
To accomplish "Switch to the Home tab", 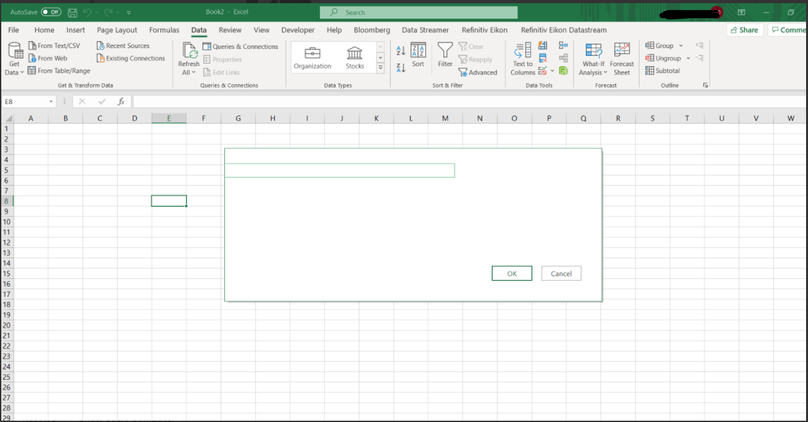I will click(x=44, y=30).
